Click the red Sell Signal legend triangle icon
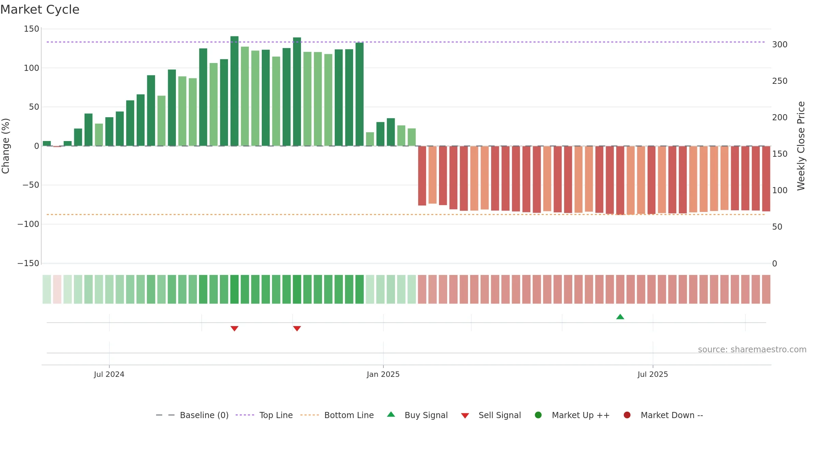The width and height of the screenshot is (818, 460). pyautogui.click(x=465, y=416)
